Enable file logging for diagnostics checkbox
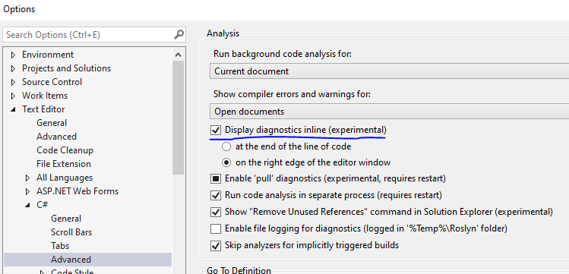Image resolution: width=569 pixels, height=274 pixels. (216, 228)
